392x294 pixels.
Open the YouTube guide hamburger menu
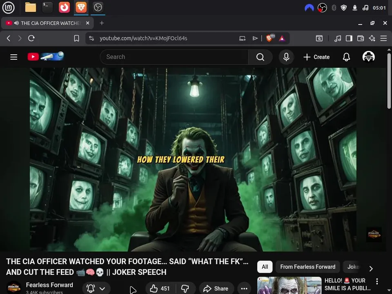tap(14, 57)
